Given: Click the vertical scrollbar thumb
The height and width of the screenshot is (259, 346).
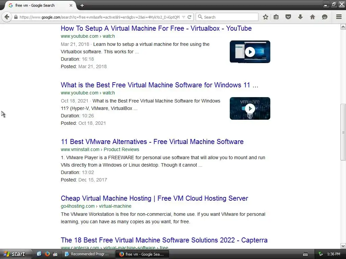Looking at the screenshot, I should pos(343,132).
